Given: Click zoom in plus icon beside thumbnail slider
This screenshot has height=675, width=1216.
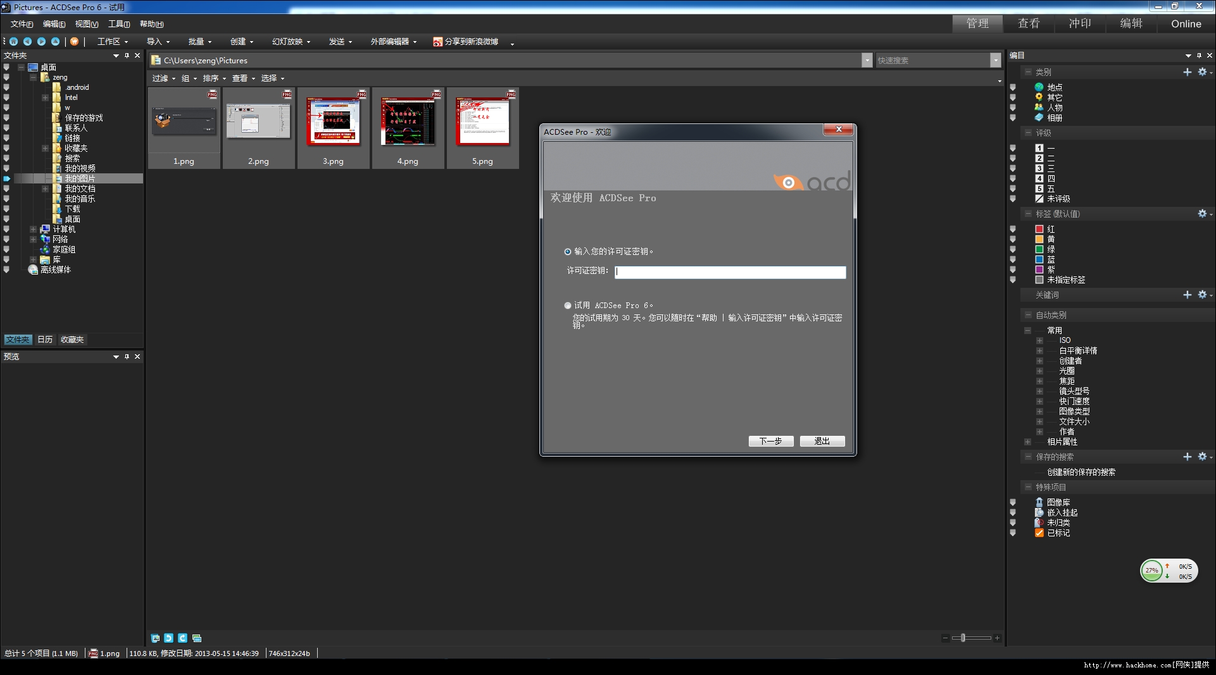Looking at the screenshot, I should point(997,638).
